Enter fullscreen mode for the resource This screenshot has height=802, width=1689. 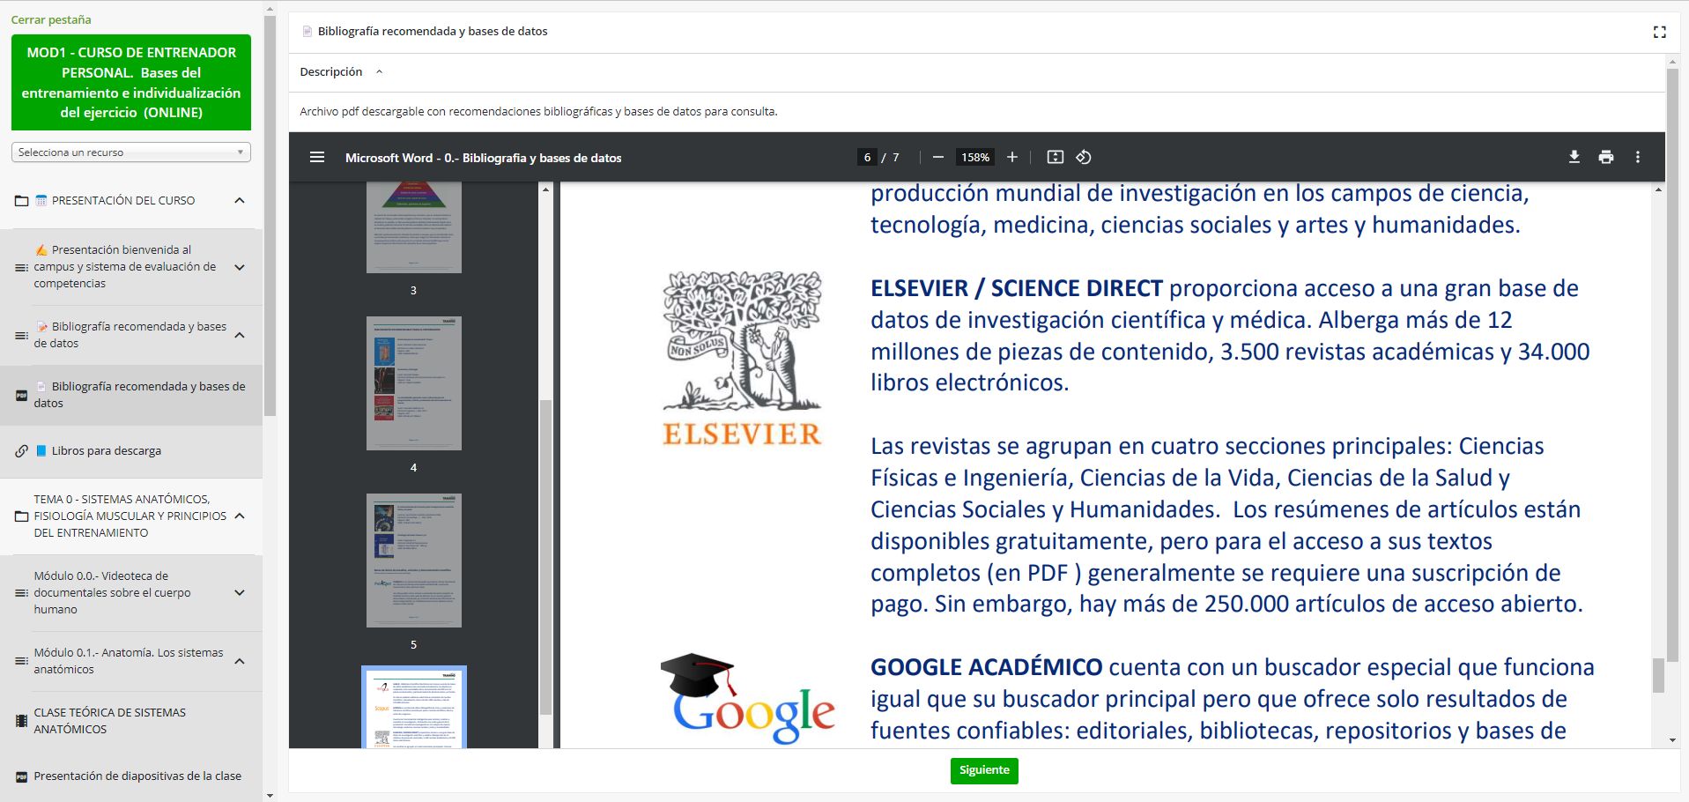tap(1660, 32)
